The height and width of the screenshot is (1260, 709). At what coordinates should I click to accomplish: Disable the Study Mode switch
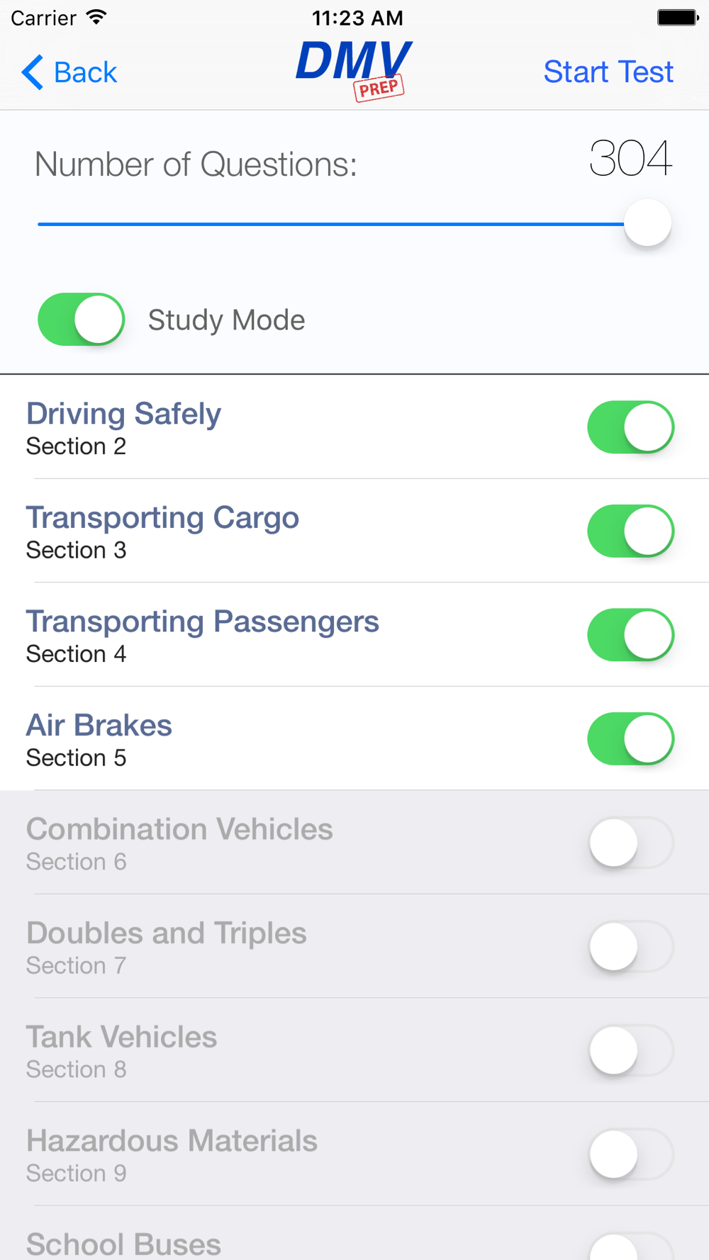(82, 320)
